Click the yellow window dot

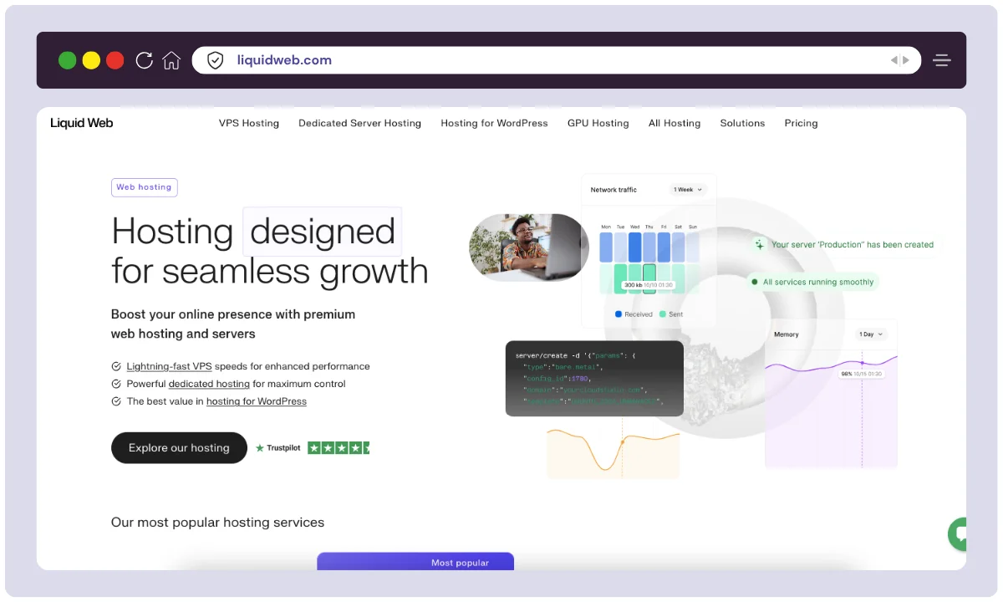(91, 60)
